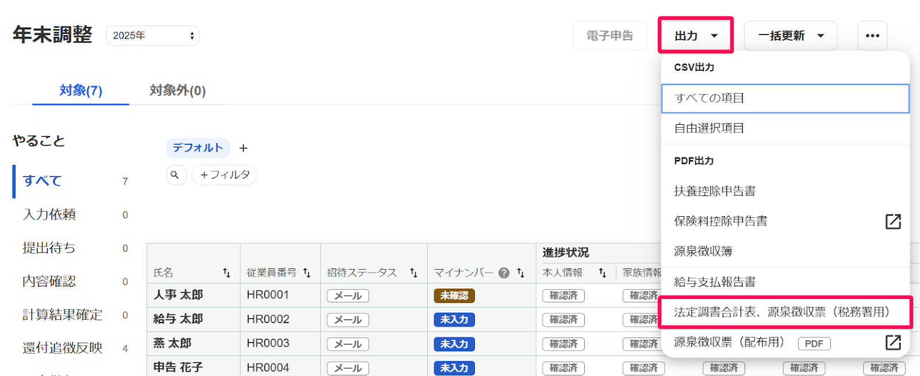
Task: Open external link icon for 源泉徴収票（配布用）
Action: (893, 343)
